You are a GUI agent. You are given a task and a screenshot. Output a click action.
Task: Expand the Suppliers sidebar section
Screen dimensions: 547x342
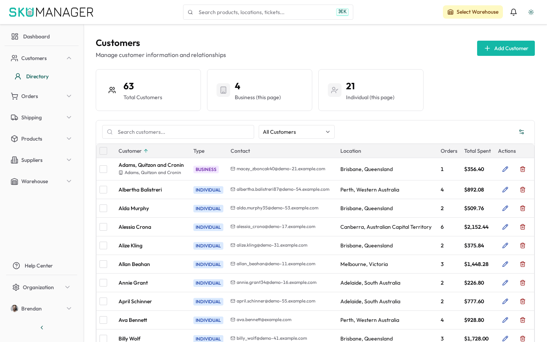(41, 160)
